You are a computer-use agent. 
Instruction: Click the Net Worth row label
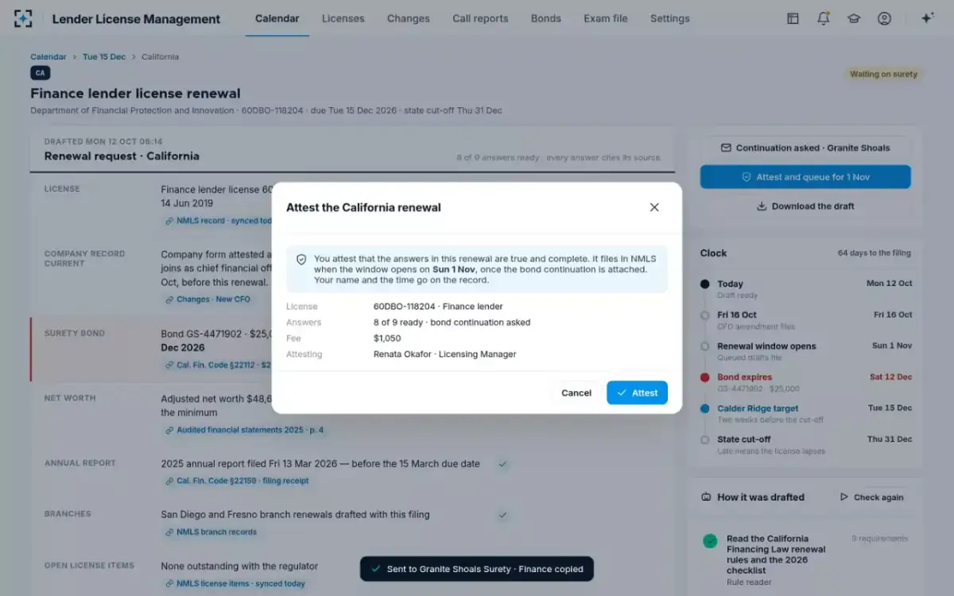tap(70, 398)
